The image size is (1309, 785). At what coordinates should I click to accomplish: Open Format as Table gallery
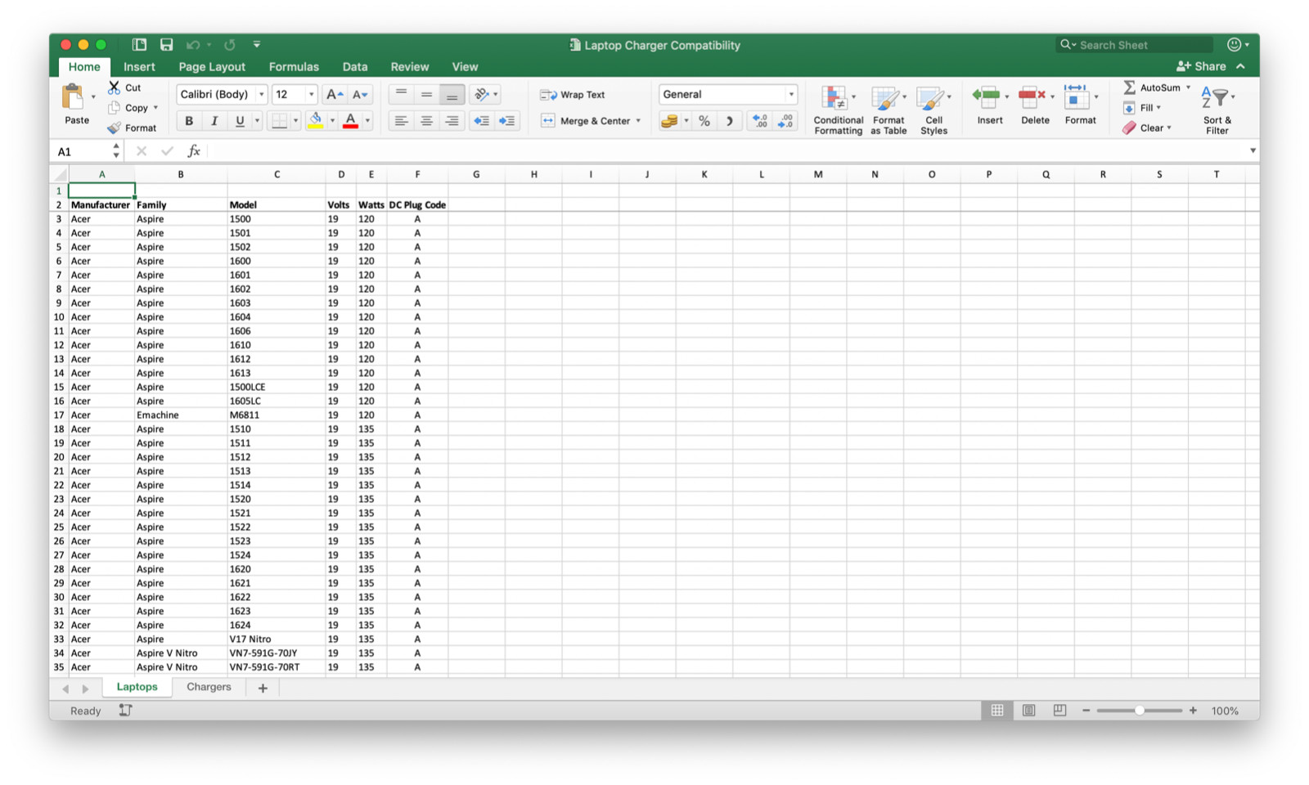click(885, 99)
